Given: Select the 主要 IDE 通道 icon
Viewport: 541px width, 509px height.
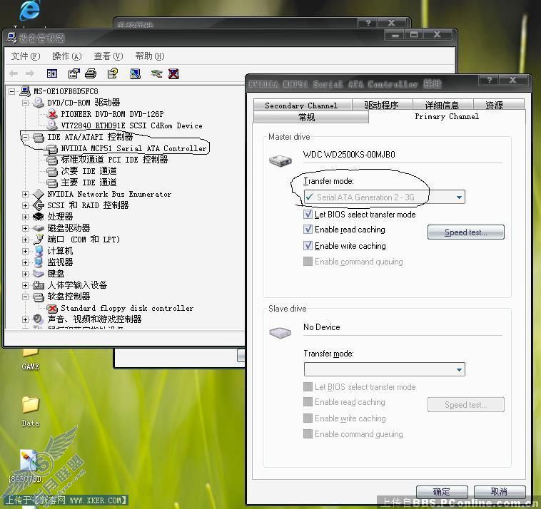Looking at the screenshot, I should 52,182.
